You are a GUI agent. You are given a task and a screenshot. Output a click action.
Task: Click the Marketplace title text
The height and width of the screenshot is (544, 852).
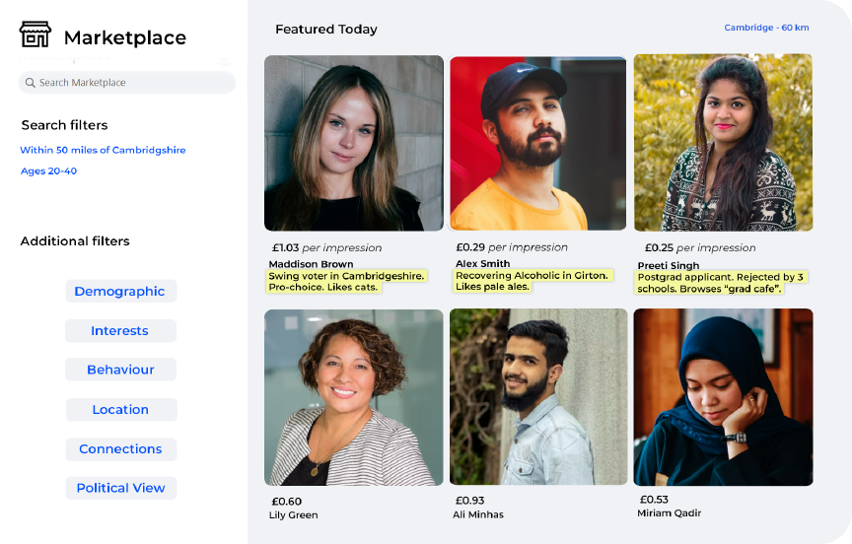[124, 37]
